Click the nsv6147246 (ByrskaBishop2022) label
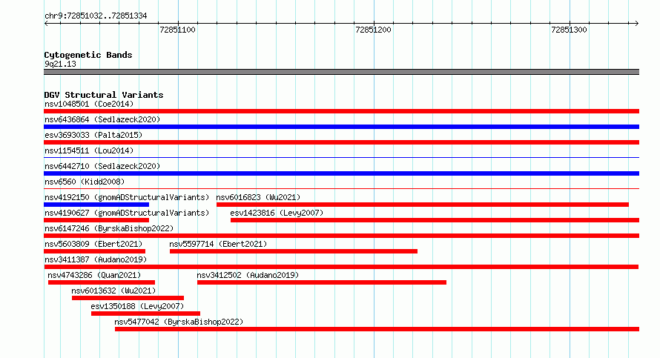660x358 pixels. click(109, 228)
